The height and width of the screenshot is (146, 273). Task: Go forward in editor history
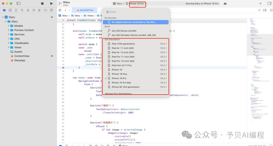[x=69, y=10]
